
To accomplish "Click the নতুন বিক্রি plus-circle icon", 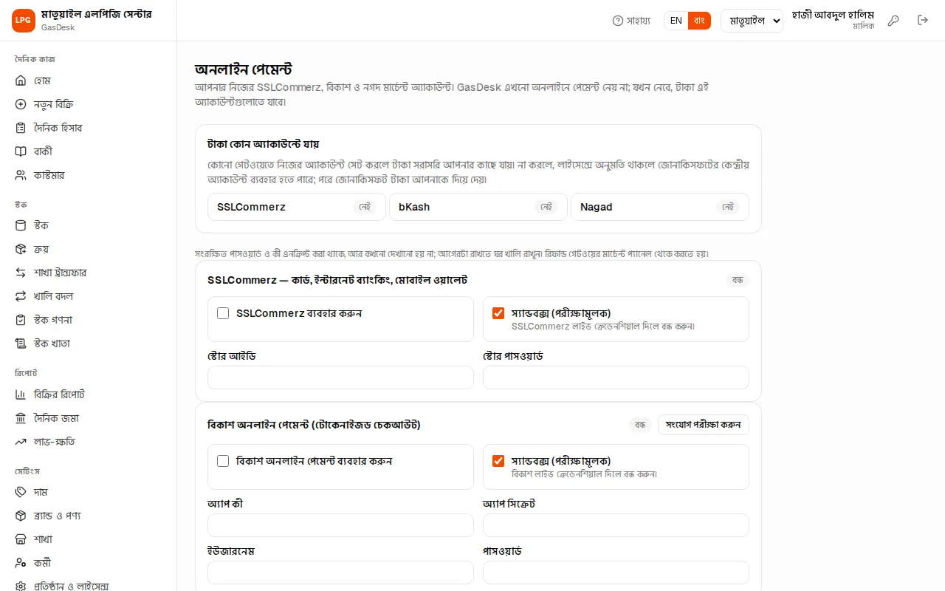I will coord(21,104).
